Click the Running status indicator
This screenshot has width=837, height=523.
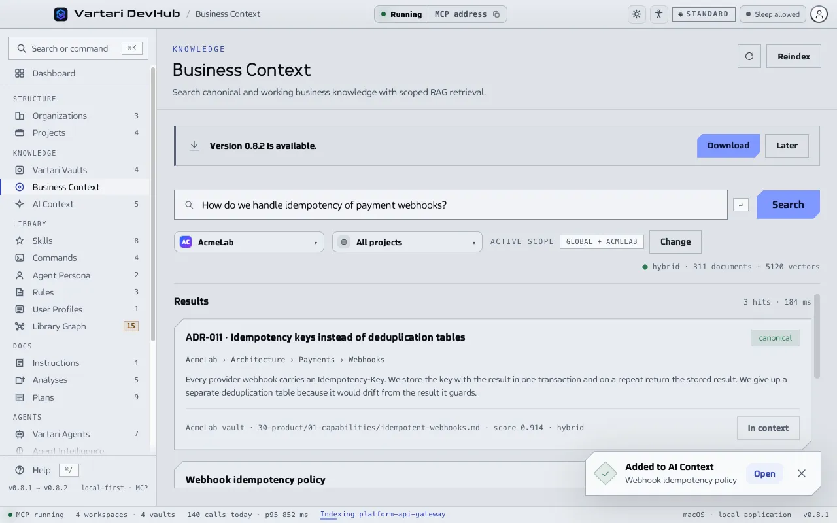tap(401, 14)
